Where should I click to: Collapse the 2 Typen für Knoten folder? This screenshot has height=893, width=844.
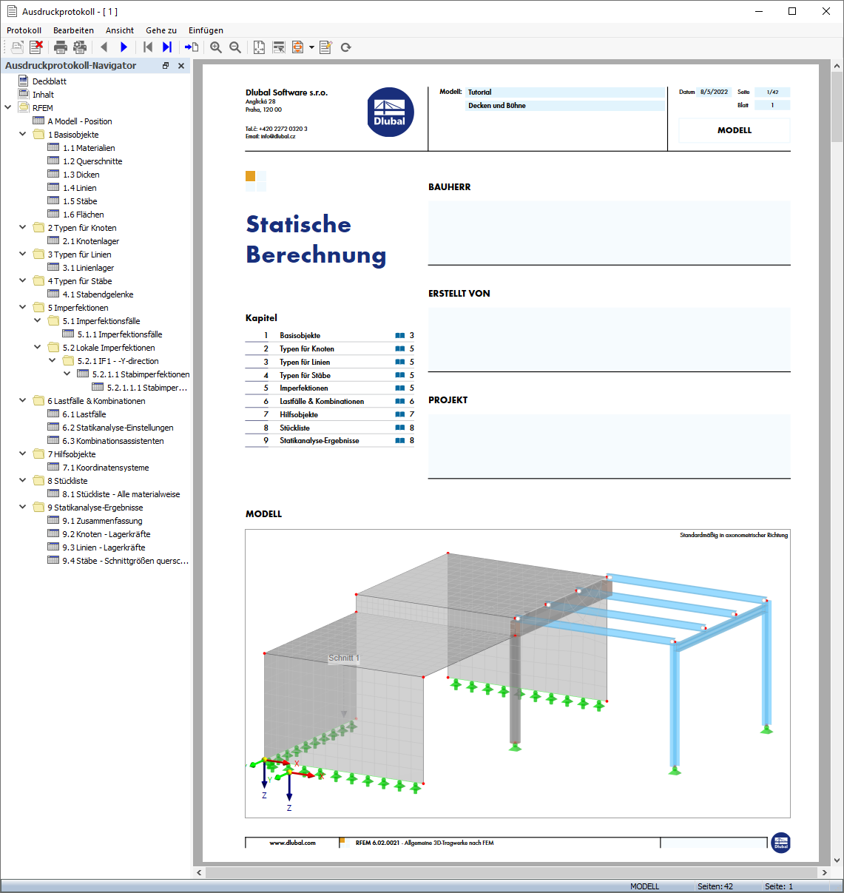click(x=23, y=227)
